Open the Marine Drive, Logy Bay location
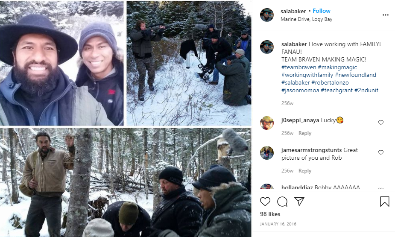Viewport: 395px width, 237px height. tap(306, 19)
